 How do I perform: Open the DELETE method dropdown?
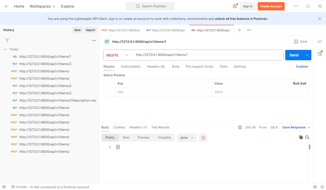coord(118,55)
